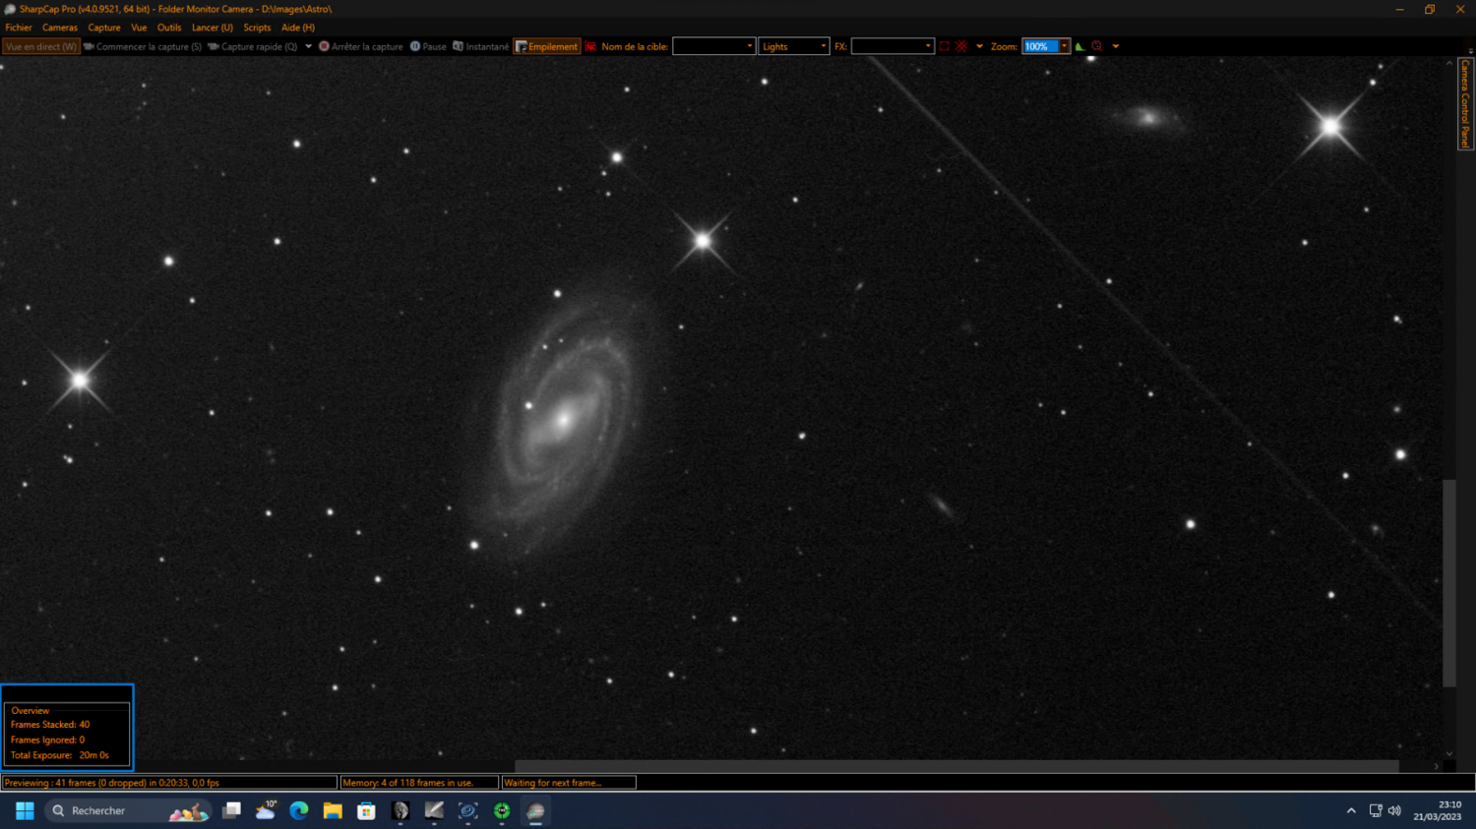
Task: Open the clock and date 21/03/2023
Action: (1438, 810)
